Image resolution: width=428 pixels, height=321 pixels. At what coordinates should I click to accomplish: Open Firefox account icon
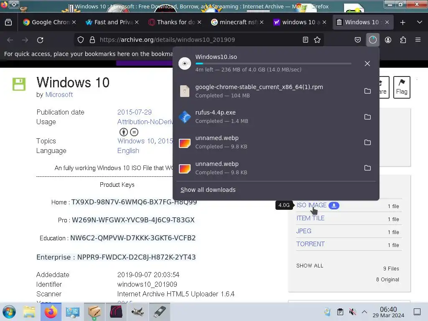pos(388,40)
